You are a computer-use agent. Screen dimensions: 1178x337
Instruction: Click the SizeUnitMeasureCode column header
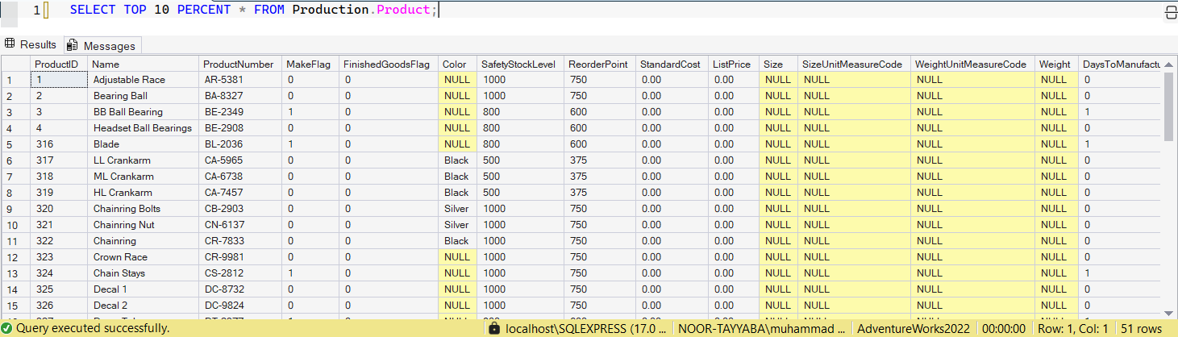[x=853, y=64]
